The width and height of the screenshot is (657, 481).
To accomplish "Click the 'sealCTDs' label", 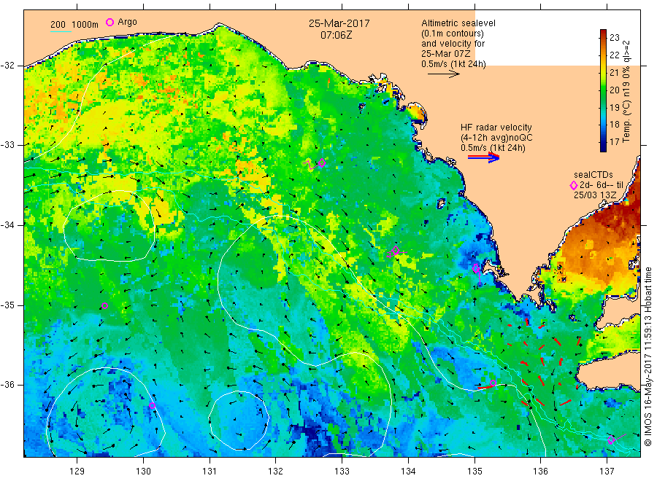I will (593, 175).
